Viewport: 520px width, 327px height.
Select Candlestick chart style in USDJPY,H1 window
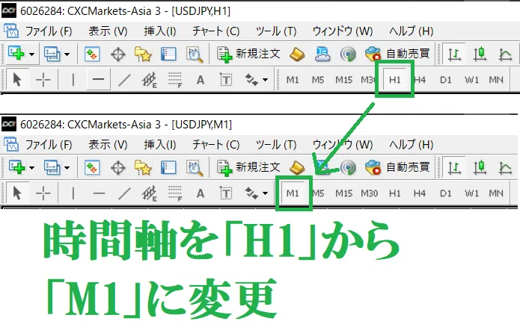tap(480, 54)
